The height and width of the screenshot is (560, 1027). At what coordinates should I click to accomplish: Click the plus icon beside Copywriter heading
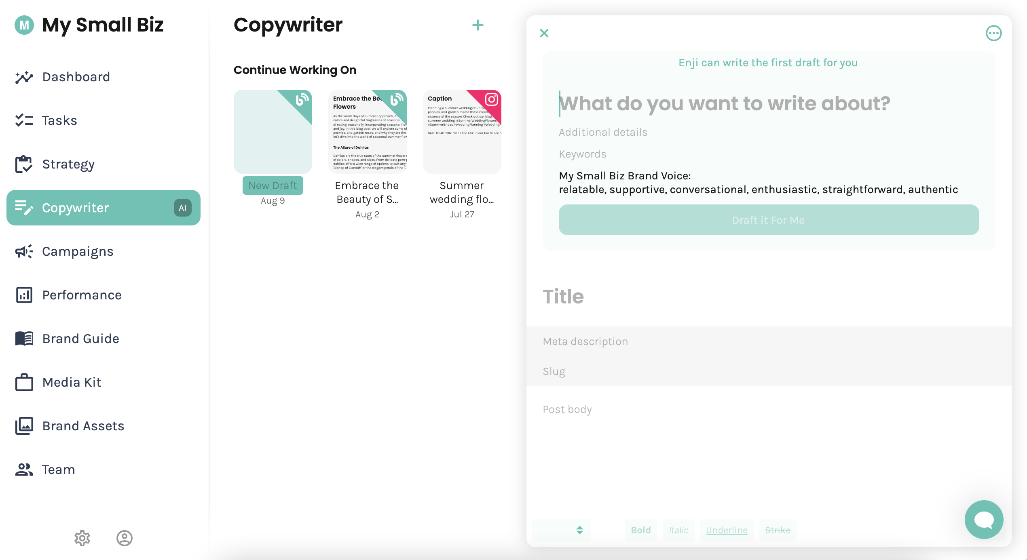click(x=478, y=25)
